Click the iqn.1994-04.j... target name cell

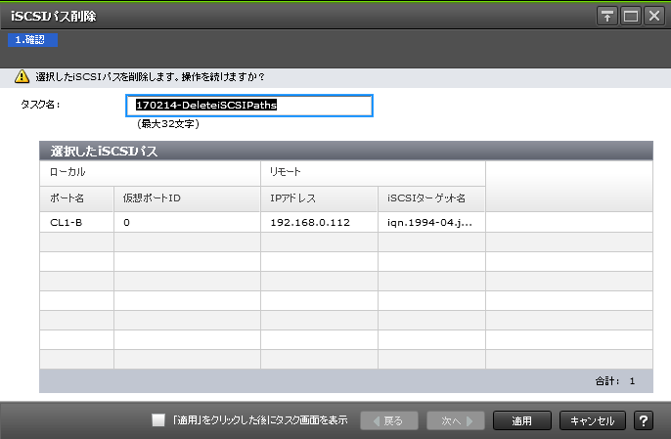point(431,223)
